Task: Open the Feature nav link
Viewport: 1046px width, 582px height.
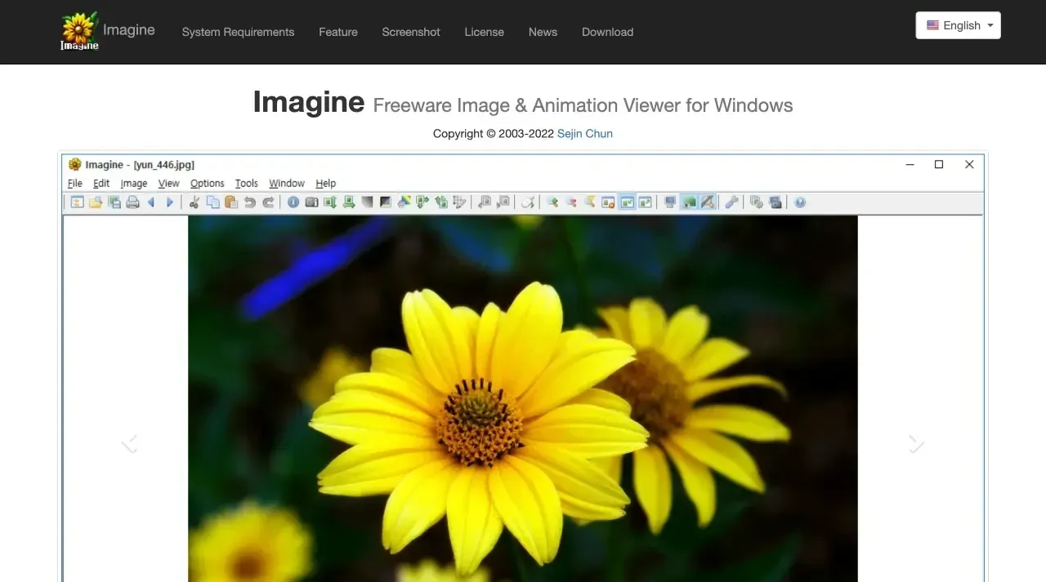Action: tap(338, 32)
